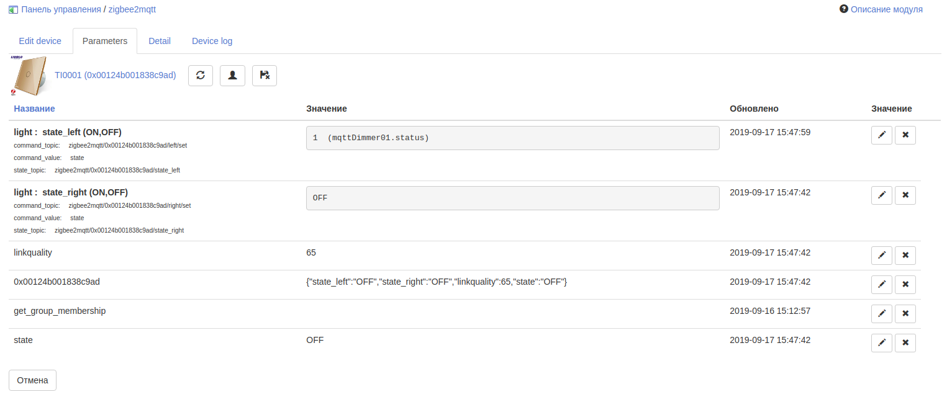This screenshot has height=397, width=947.
Task: Click the Livolo switch device thumbnail
Action: pos(29,76)
